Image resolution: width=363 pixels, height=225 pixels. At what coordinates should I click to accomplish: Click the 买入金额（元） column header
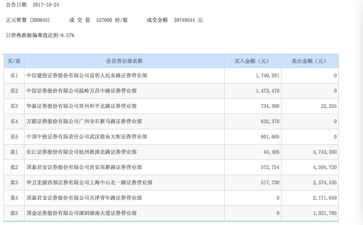click(x=253, y=61)
